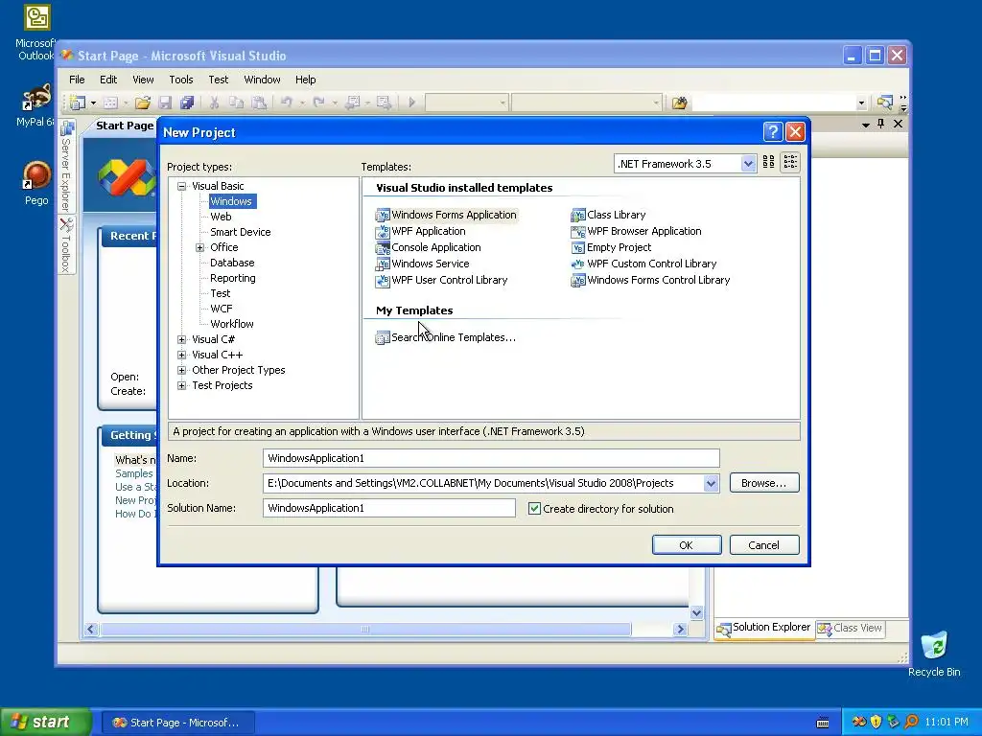
Task: Select Smart Device project type
Action: (x=241, y=232)
